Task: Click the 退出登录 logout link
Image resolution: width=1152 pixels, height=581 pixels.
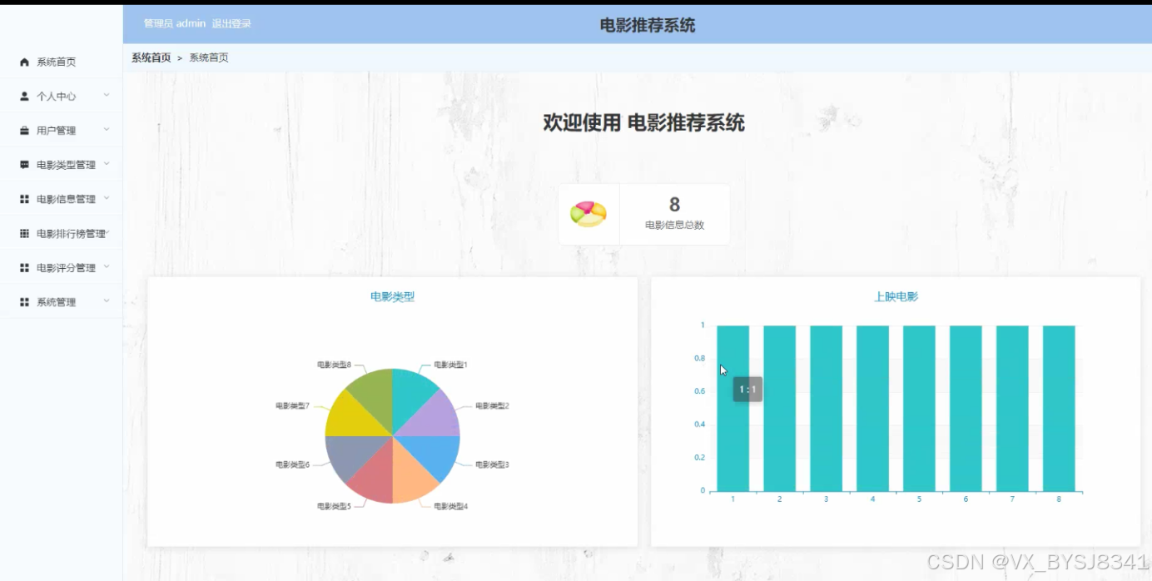Action: 231,24
